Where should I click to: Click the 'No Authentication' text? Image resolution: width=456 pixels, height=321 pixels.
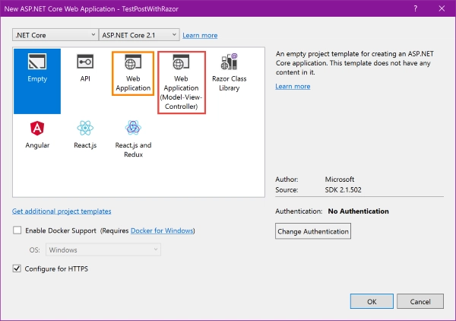click(358, 211)
